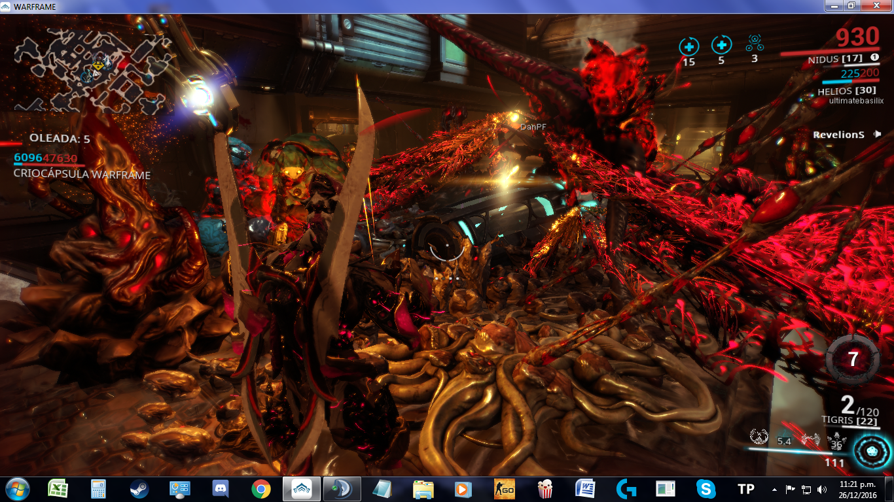The image size is (894, 502).
Task: Click the fourth ability icon showing 36
Action: coord(836,441)
